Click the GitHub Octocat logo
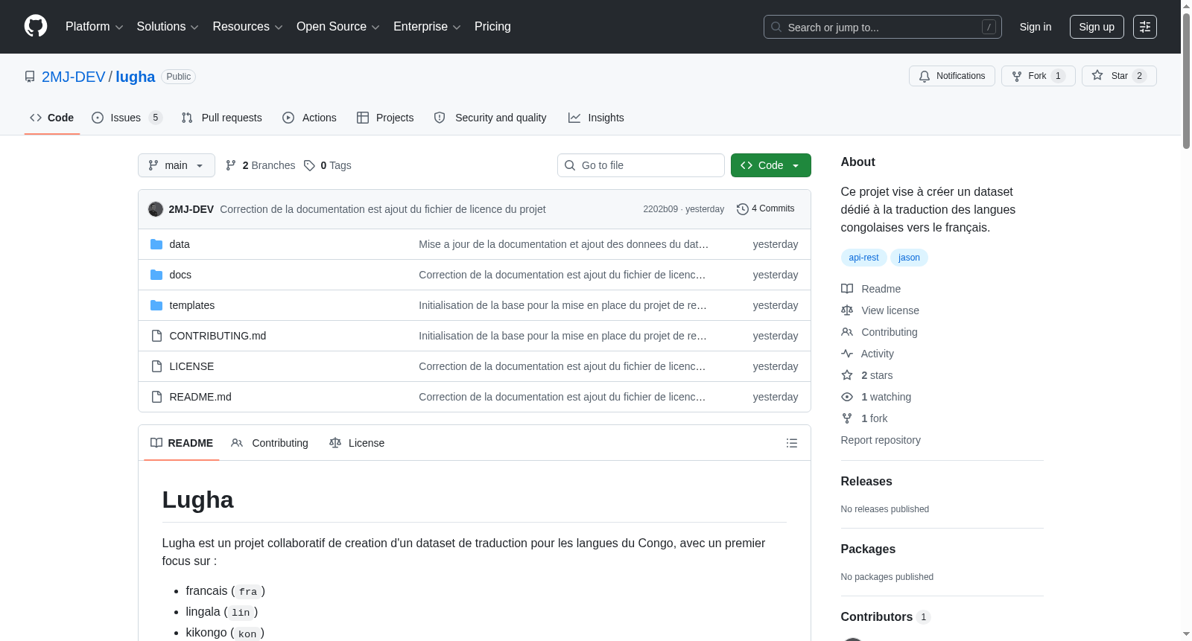 (36, 27)
